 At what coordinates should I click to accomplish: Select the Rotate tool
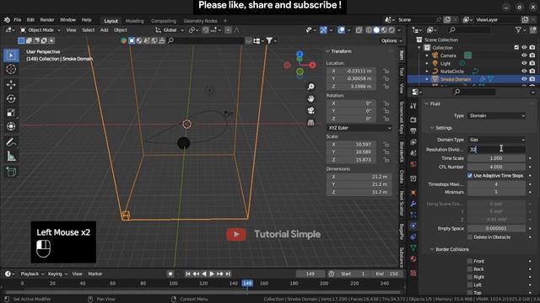coord(11,99)
